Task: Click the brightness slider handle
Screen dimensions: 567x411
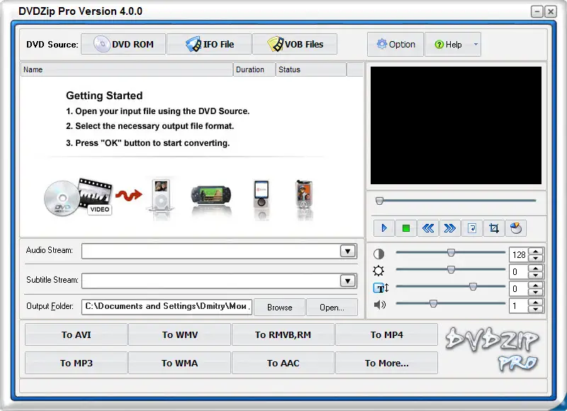Action: pos(451,269)
